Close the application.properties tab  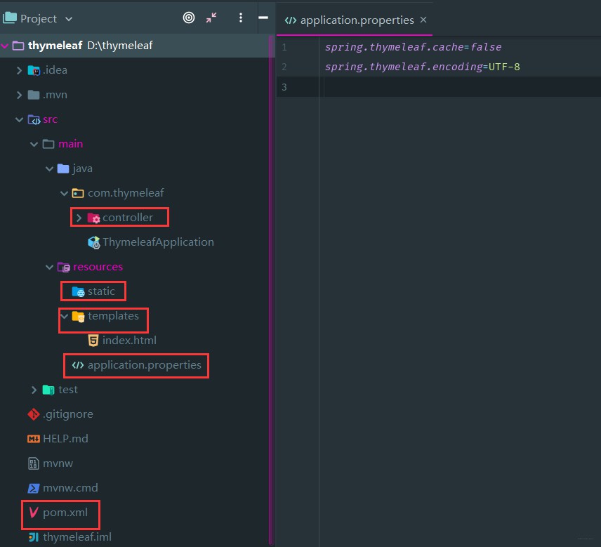click(x=423, y=20)
